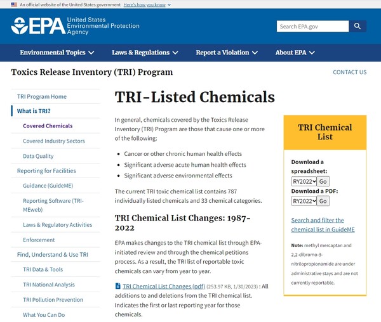Screen dimensions: 381x322
Task: Select Covered Industry Sectors in sidebar
Action: [x=54, y=141]
